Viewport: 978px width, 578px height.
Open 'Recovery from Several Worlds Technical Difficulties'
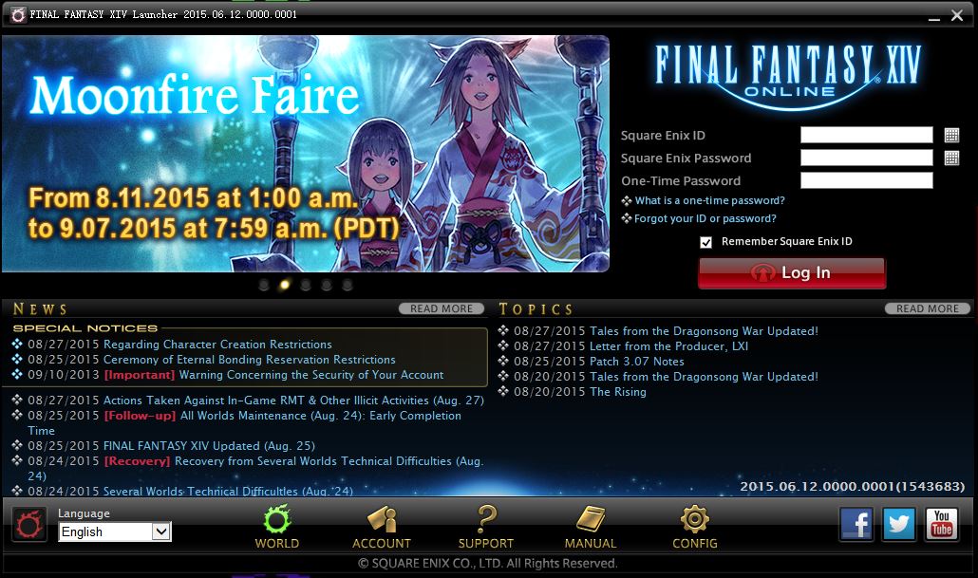point(329,461)
